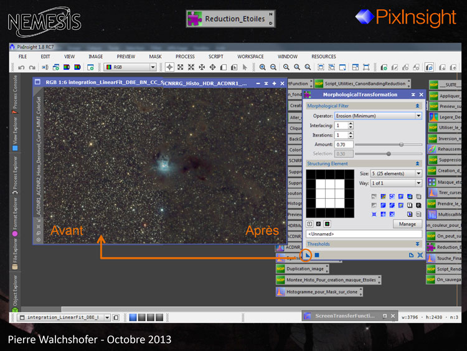Collapse the Structuring Element section
467x351 pixels.
pyautogui.click(x=417, y=164)
